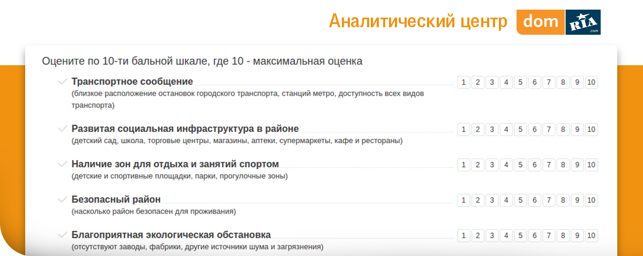Rate Благоприятная экологическая обстановка with score 5
This screenshot has height=256, width=643.
pyautogui.click(x=520, y=236)
